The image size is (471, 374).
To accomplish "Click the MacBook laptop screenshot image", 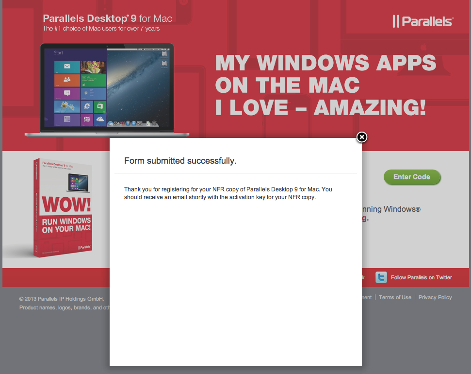I will click(107, 90).
